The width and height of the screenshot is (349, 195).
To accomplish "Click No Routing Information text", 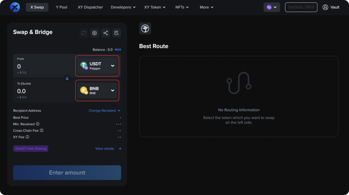I will (239, 110).
